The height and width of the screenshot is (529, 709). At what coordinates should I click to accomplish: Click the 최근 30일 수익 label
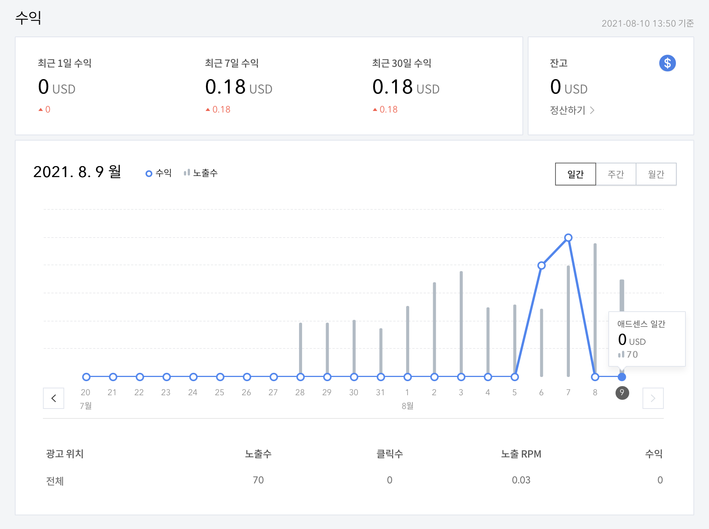(x=402, y=63)
